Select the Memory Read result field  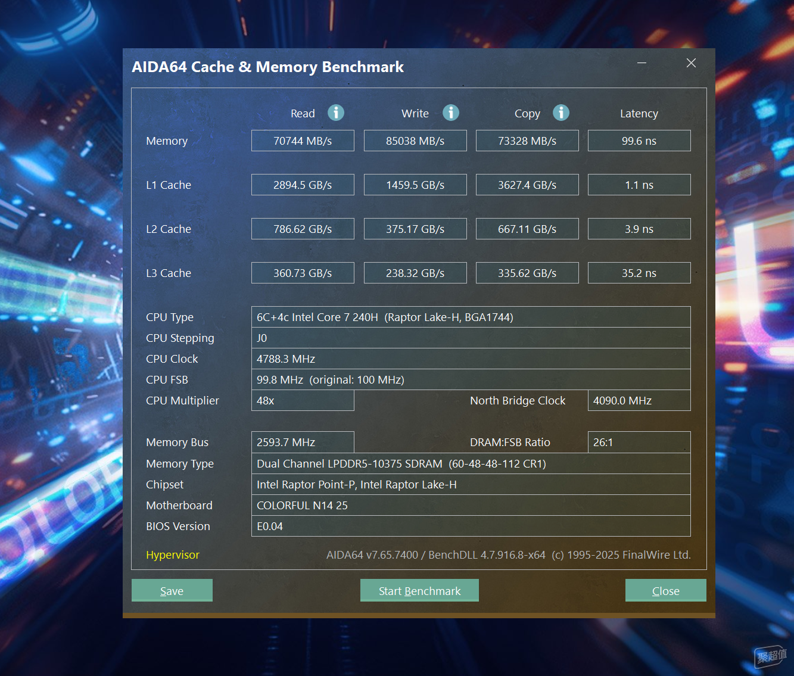[x=303, y=141]
